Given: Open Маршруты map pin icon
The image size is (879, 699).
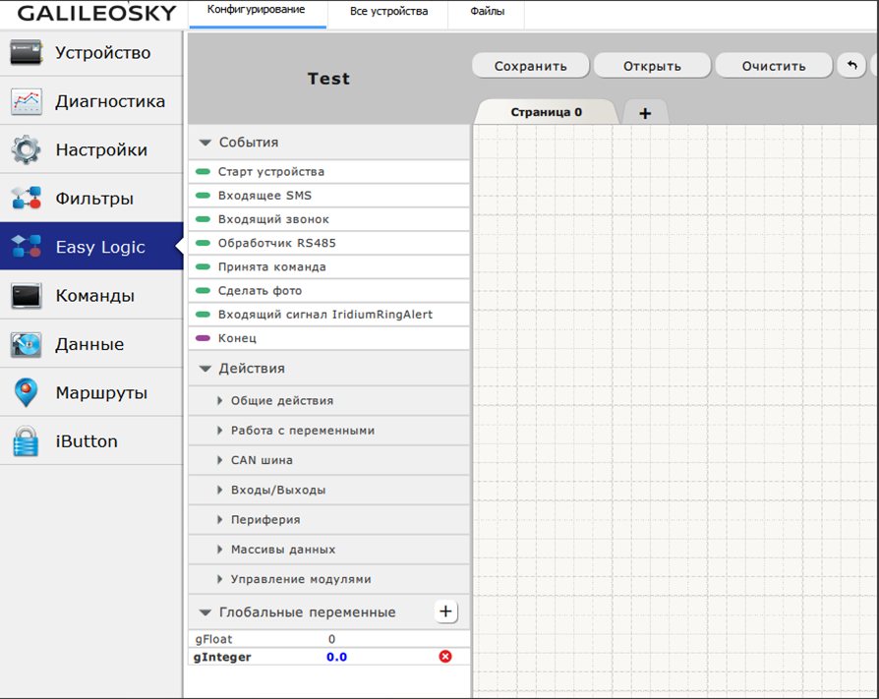Looking at the screenshot, I should click(x=27, y=393).
